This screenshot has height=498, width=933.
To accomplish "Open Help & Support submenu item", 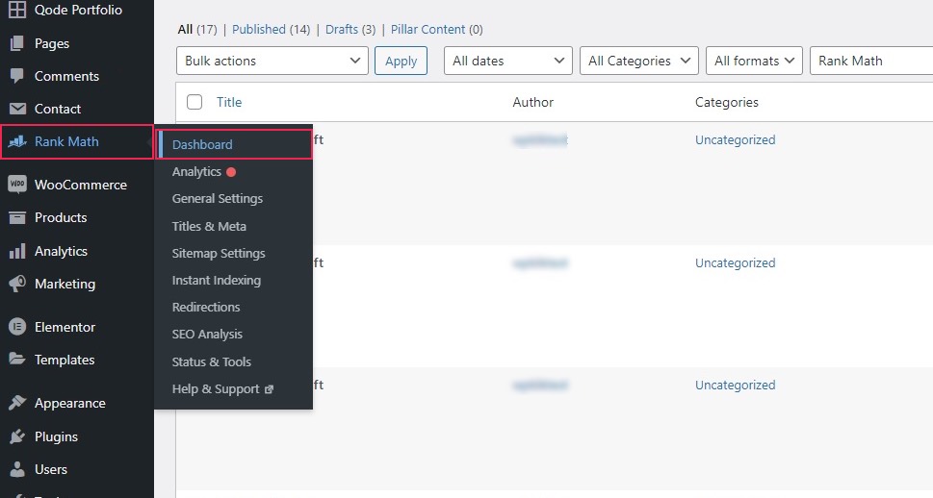I will [216, 388].
